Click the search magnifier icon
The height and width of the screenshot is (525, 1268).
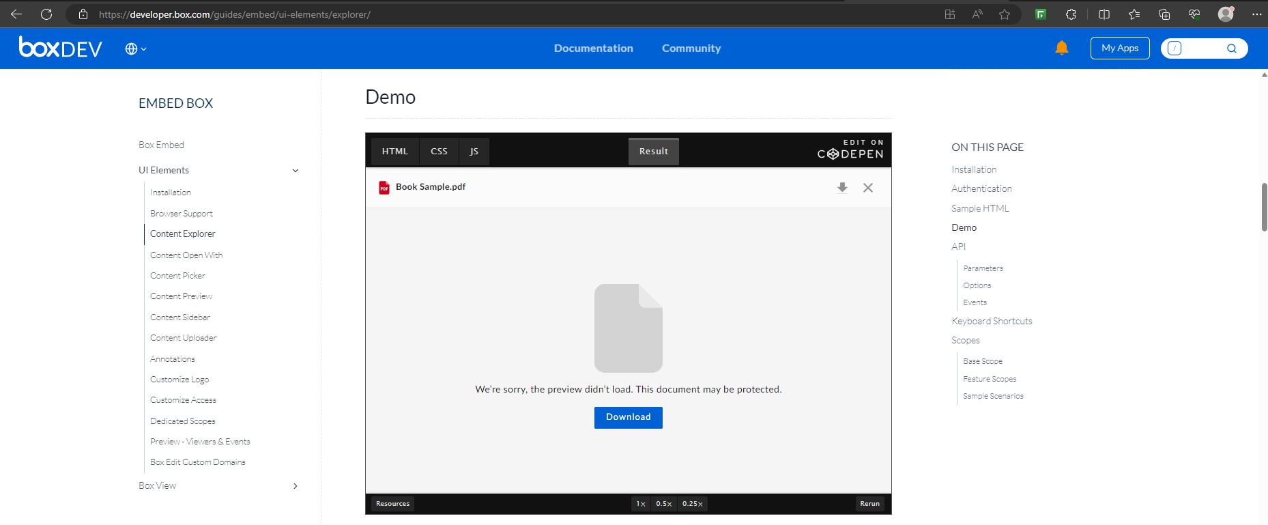[x=1232, y=48]
